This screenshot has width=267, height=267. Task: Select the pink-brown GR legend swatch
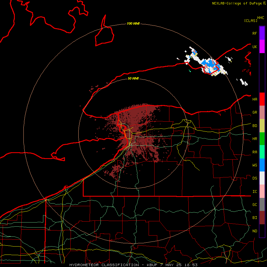[262, 112]
